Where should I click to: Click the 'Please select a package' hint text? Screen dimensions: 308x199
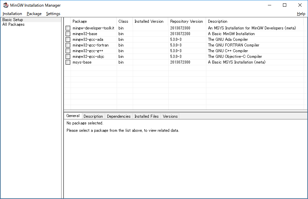click(x=123, y=130)
